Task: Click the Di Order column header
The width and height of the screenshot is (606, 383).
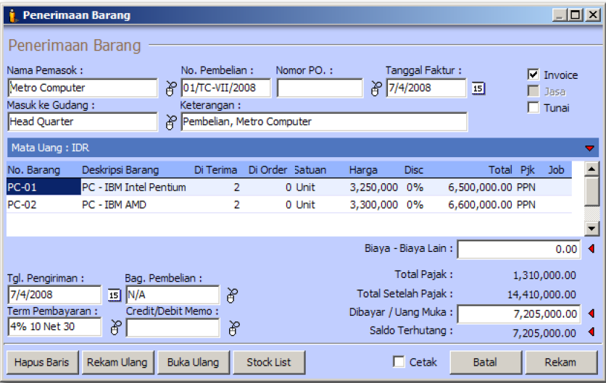Action: coord(267,170)
